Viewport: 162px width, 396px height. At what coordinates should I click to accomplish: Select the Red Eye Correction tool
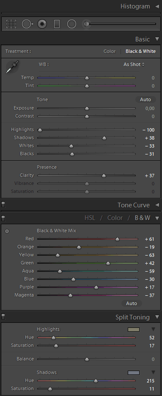(x=42, y=24)
